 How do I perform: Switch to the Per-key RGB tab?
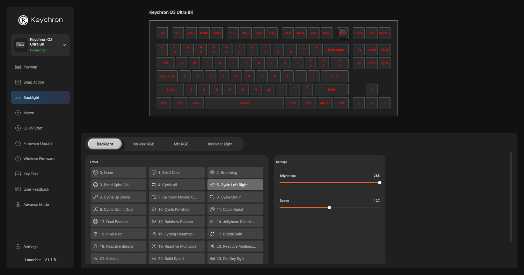click(143, 144)
